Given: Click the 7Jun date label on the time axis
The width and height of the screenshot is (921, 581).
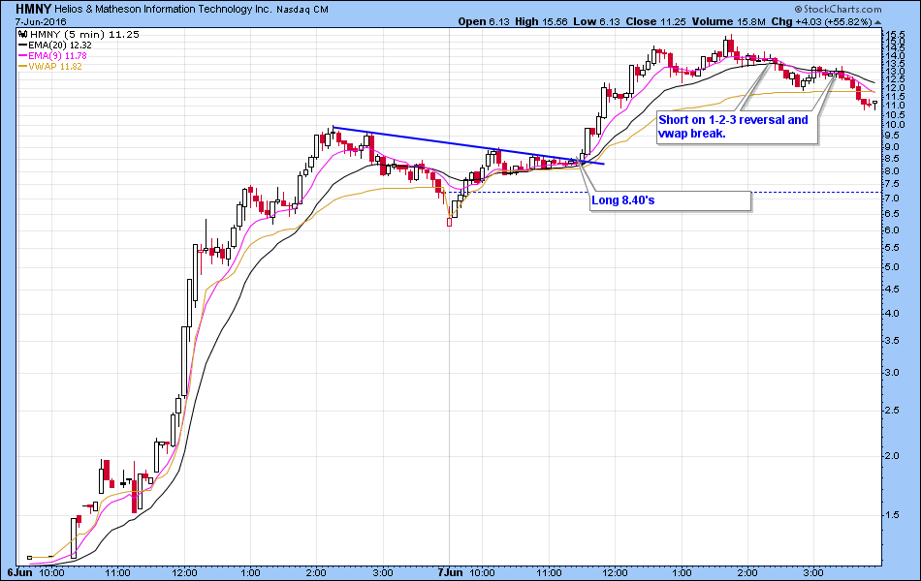Looking at the screenshot, I should click(x=450, y=573).
